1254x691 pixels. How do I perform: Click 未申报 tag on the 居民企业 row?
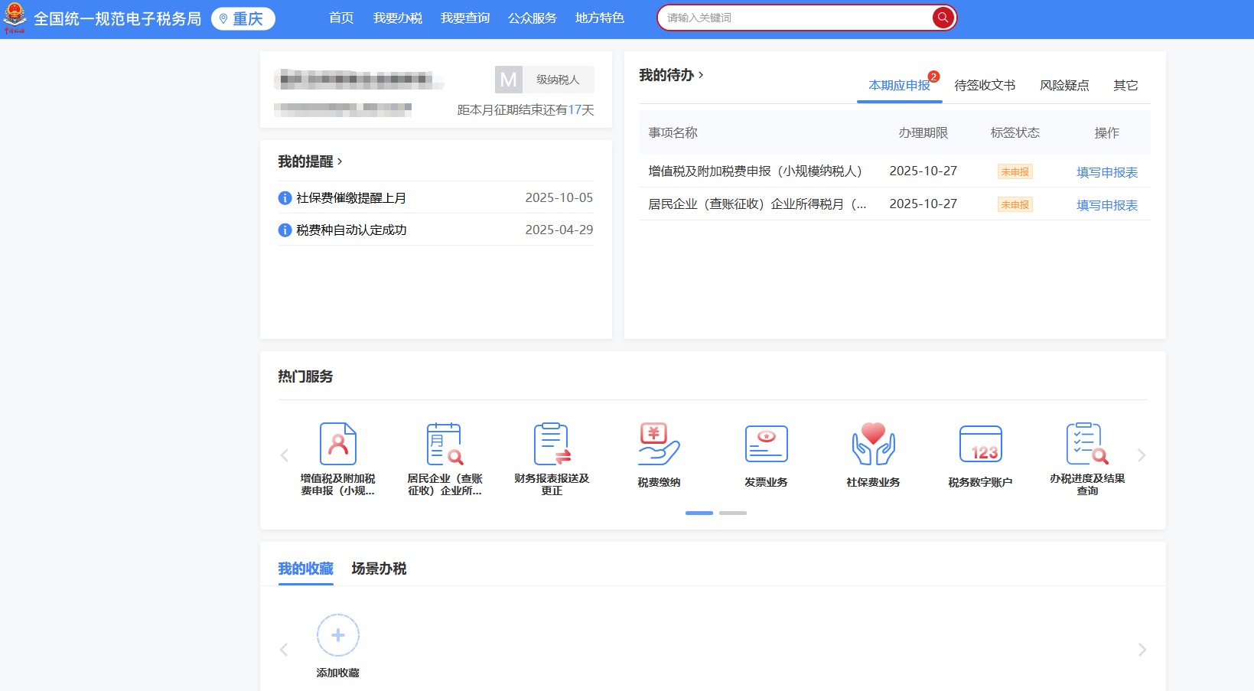pyautogui.click(x=1015, y=205)
